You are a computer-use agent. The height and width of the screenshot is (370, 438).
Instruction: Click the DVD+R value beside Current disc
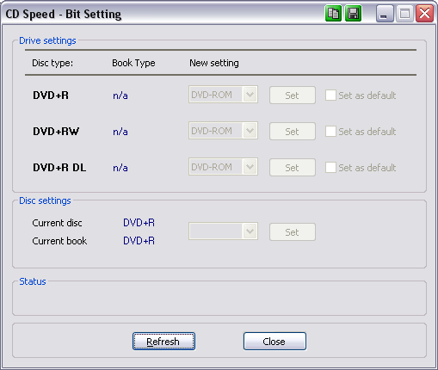coord(139,223)
